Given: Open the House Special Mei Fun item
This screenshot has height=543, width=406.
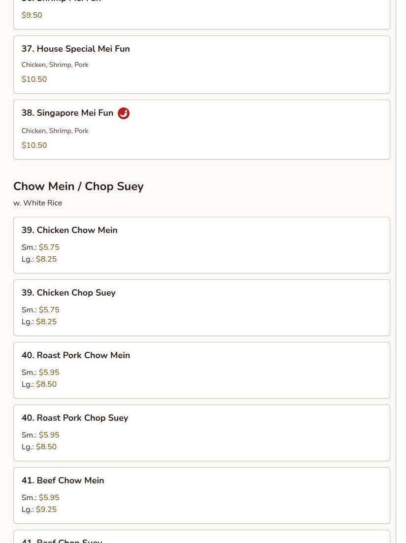Looking at the screenshot, I should [x=83, y=49].
